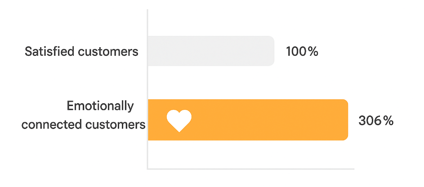Click "customers" in the Satisfied customers label
This screenshot has width=424, height=187.
pos(108,51)
